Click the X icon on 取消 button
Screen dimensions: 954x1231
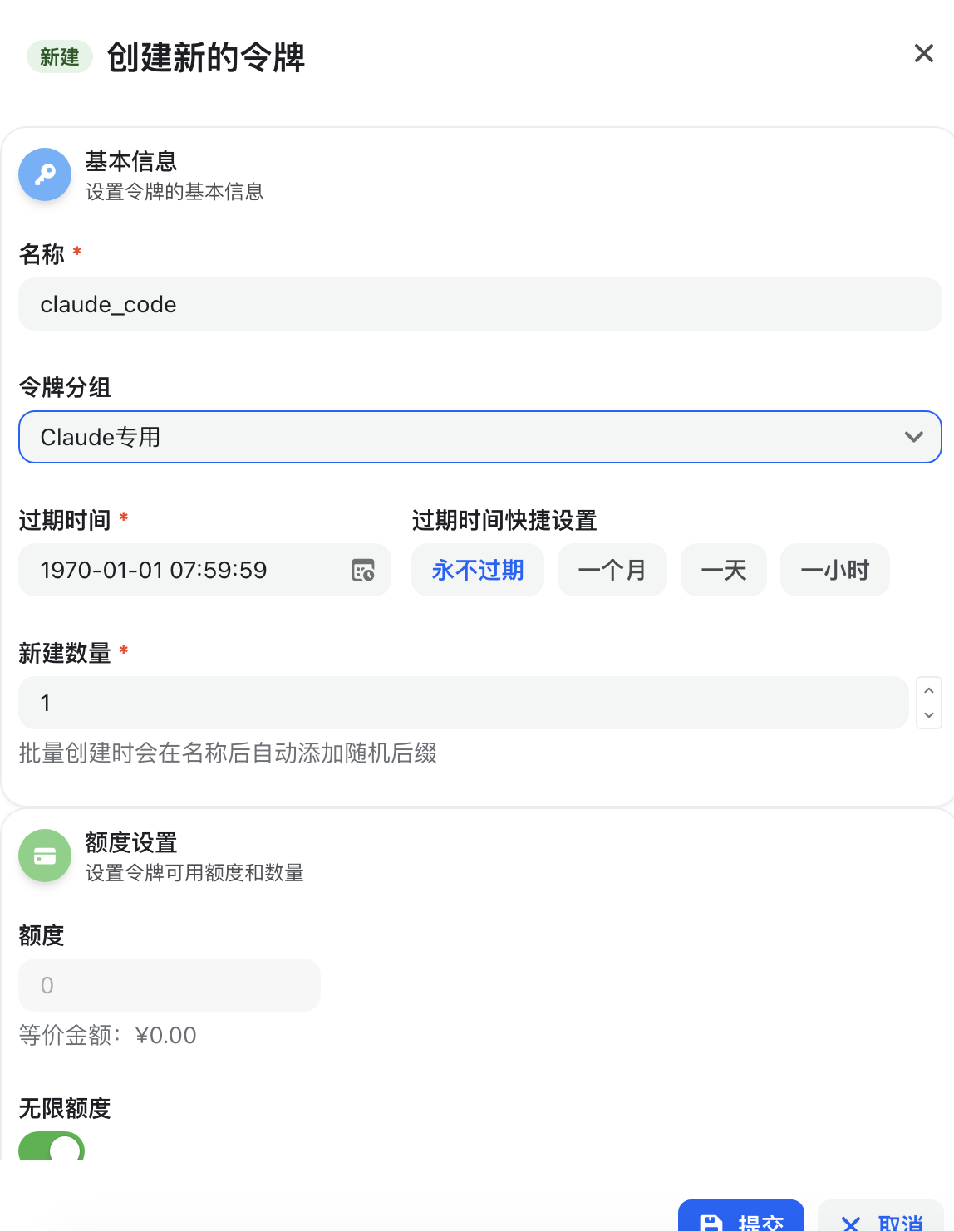coord(850,1224)
